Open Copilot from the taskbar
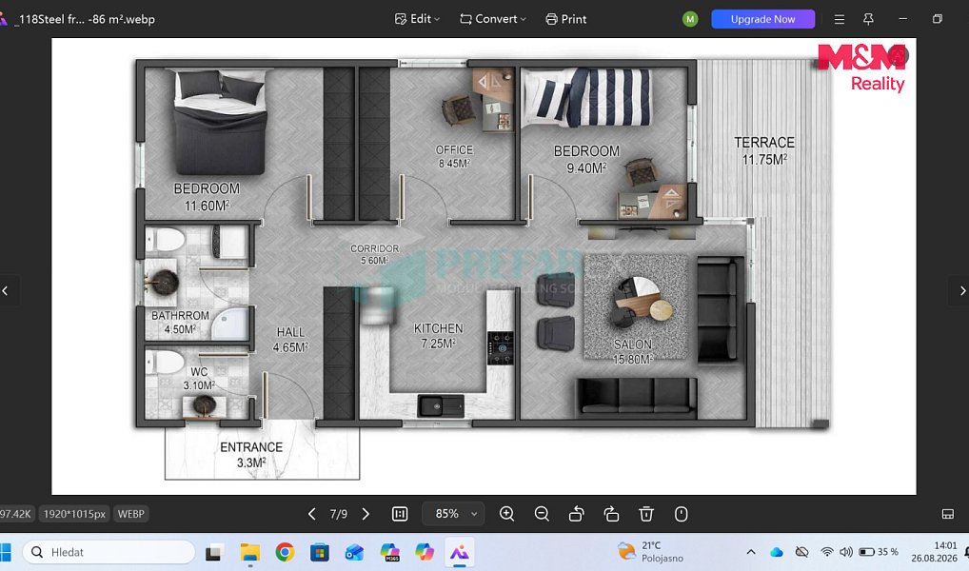Viewport: 969px width, 571px height. [x=425, y=553]
